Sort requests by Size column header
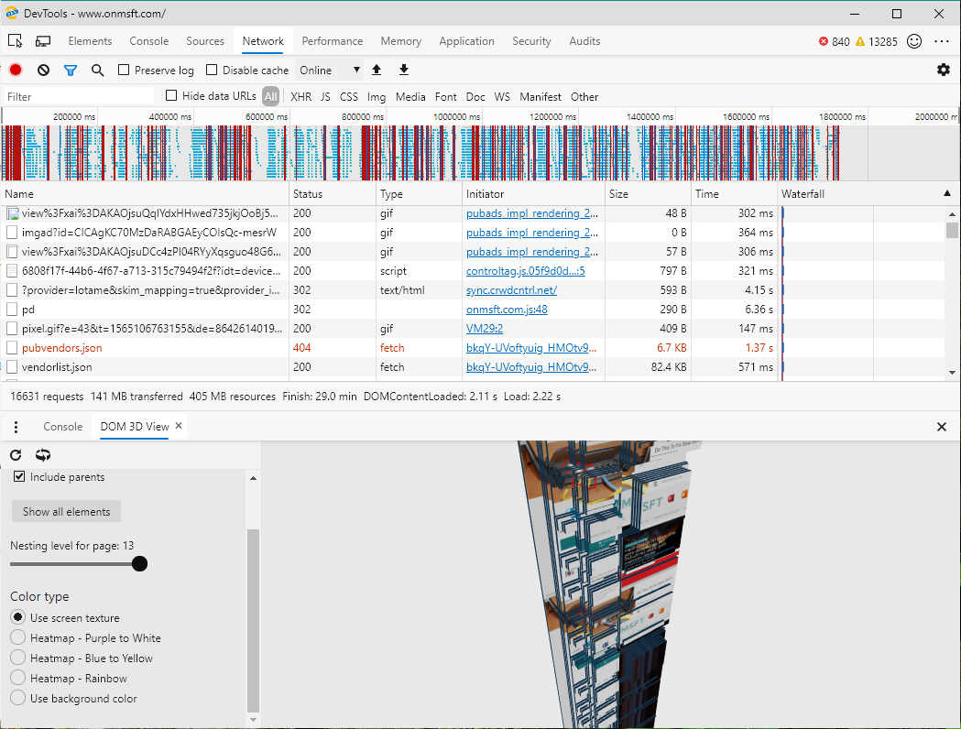Image resolution: width=961 pixels, height=729 pixels. pos(648,193)
